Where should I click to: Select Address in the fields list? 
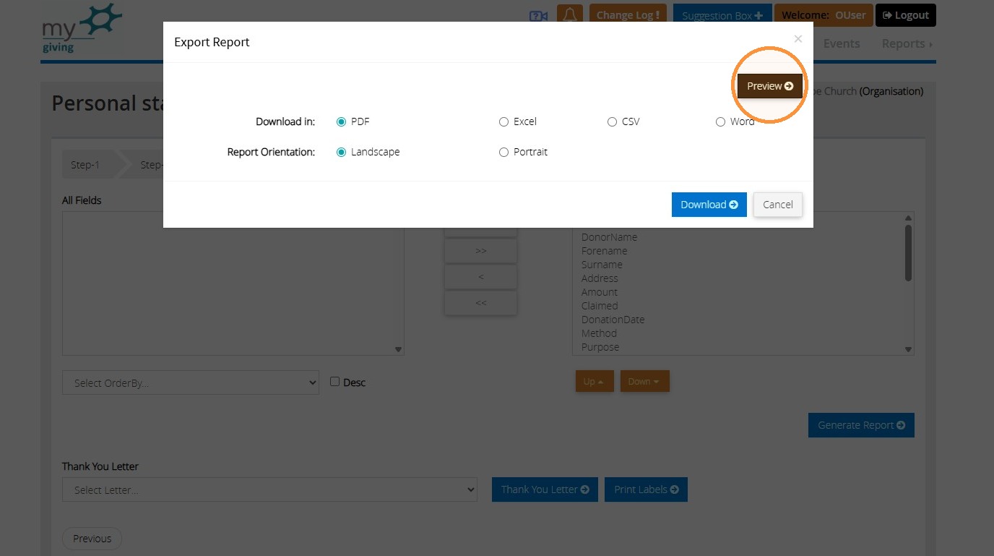click(600, 278)
